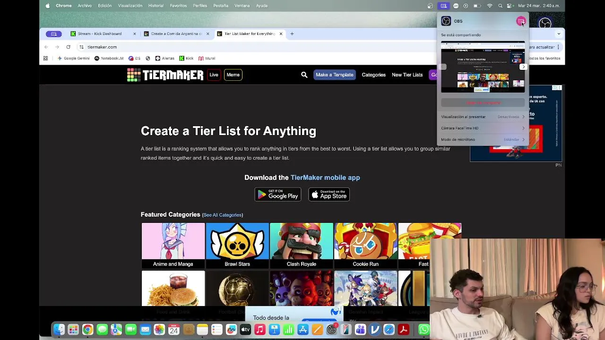Switch to Create a Comida Argentina tab

pos(176,34)
